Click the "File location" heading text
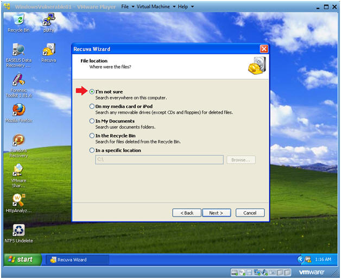This screenshot has width=341, height=279. coord(94,61)
